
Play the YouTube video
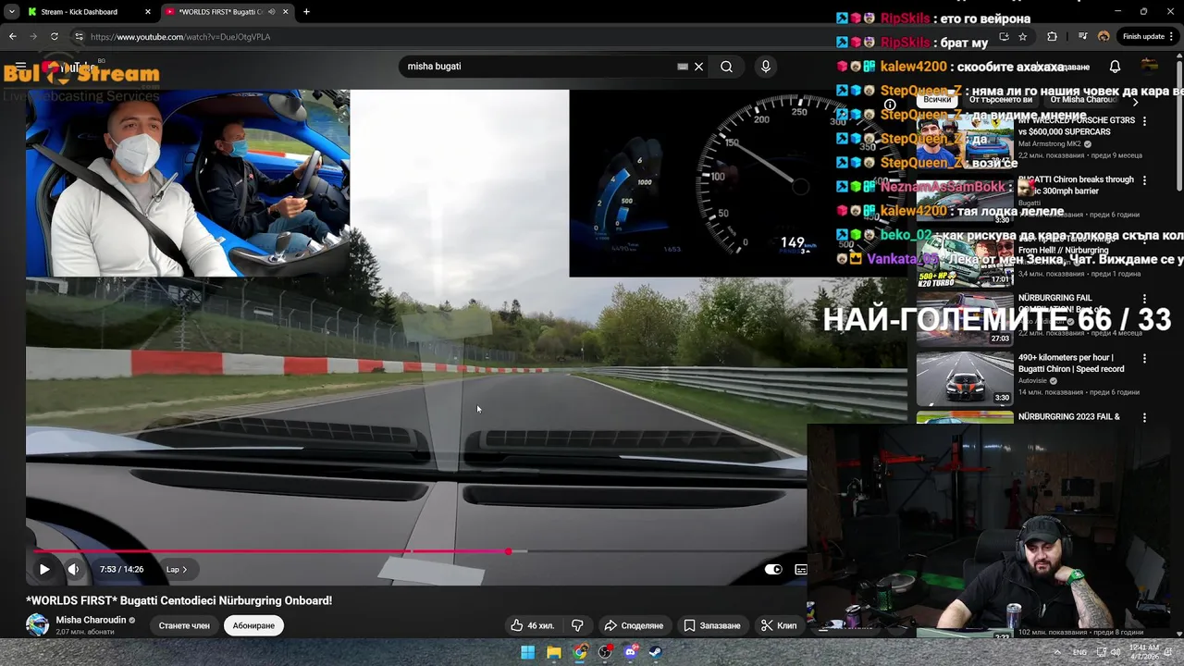[43, 570]
